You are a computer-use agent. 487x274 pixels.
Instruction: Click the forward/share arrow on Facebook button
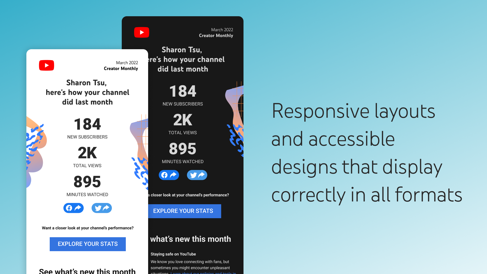[x=78, y=208]
